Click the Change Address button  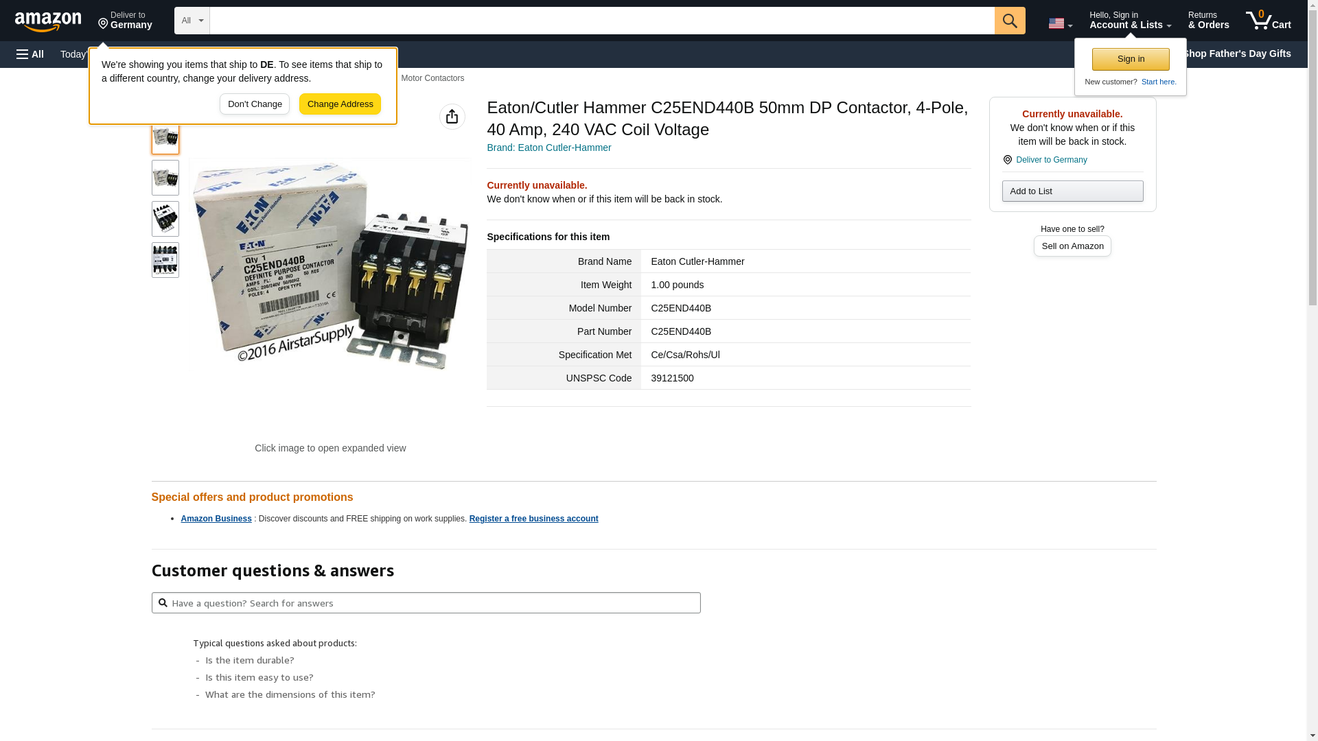pos(340,104)
